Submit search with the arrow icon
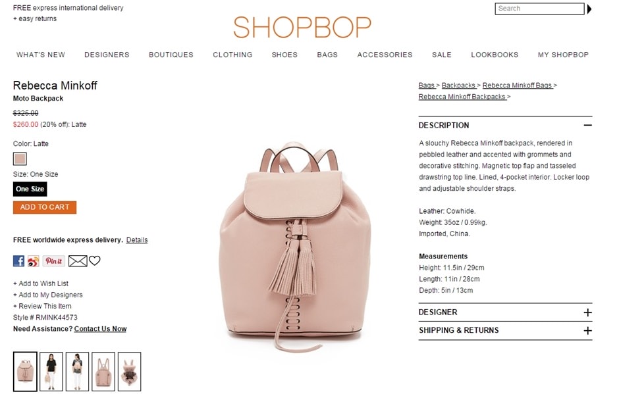The height and width of the screenshot is (394, 619). coord(589,9)
